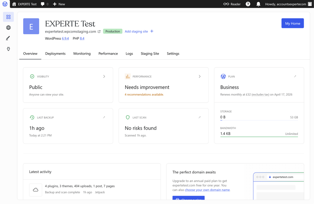314x204 pixels.
Task: Click EXPERTE Test in the admin bar
Action: (x=27, y=4)
